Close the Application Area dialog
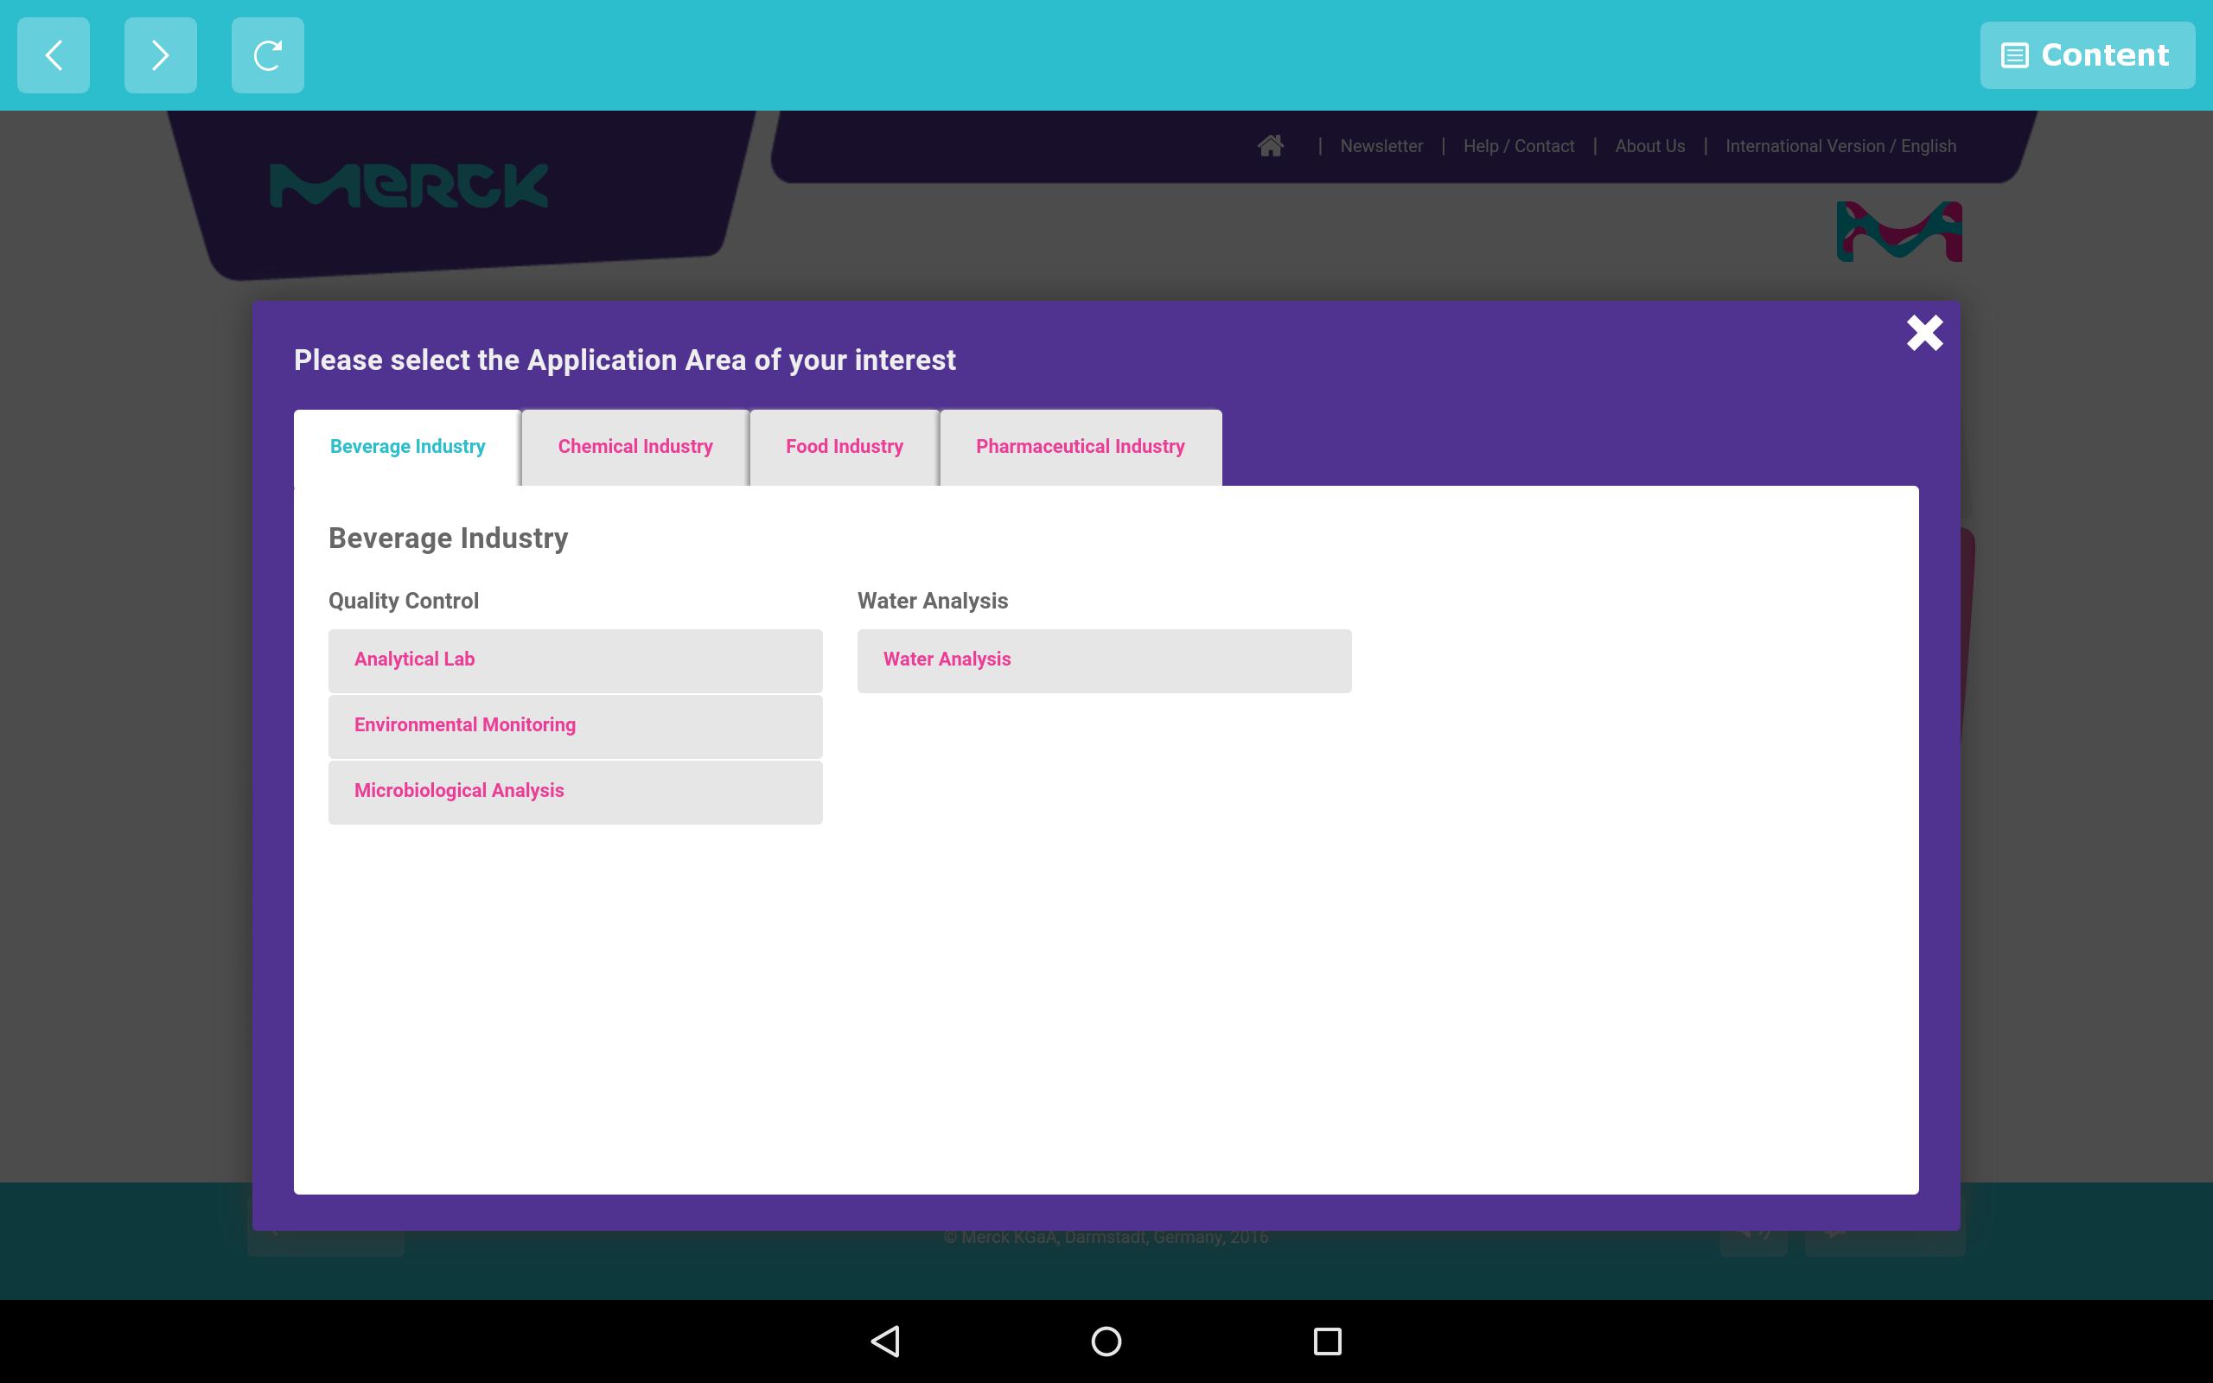 [x=1924, y=333]
